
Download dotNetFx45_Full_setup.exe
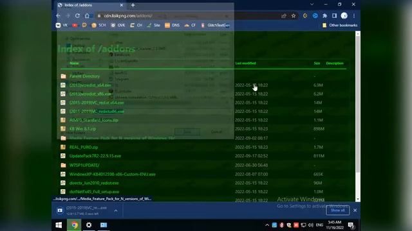95,192
